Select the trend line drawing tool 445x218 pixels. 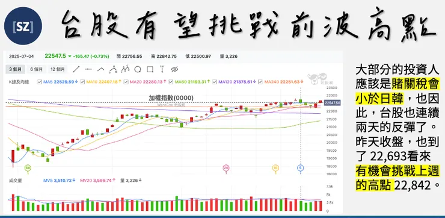pos(76,69)
